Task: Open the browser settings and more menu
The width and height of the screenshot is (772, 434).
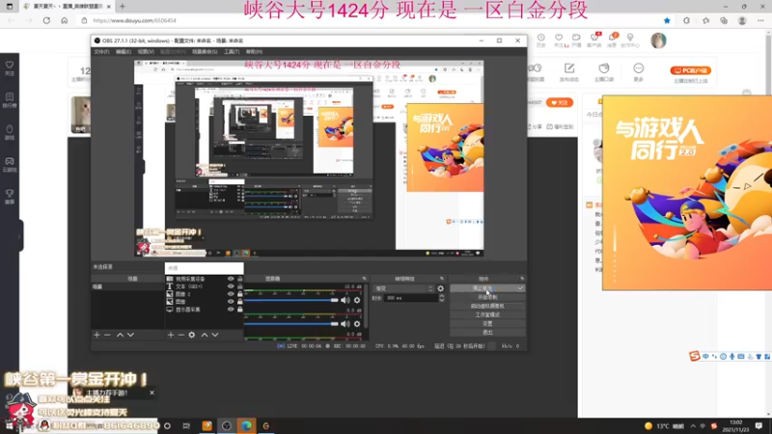Action: pyautogui.click(x=760, y=20)
